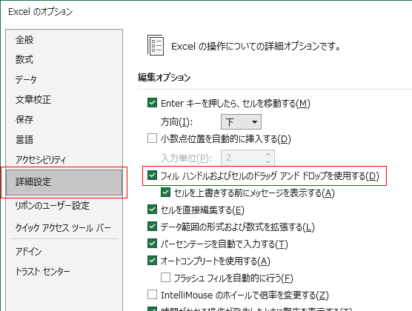Toggle セルを上書きする前にメッセージを表示する
Image resolution: width=412 pixels, height=311 pixels.
point(165,193)
